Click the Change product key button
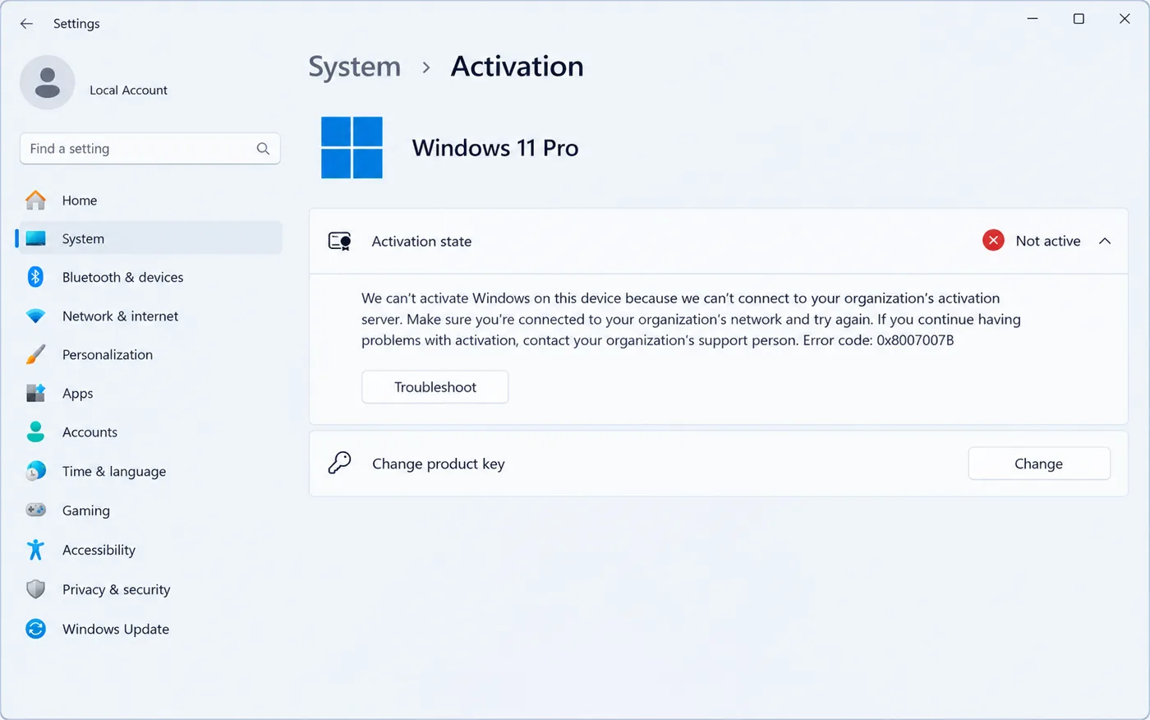This screenshot has width=1150, height=720. pos(1039,464)
